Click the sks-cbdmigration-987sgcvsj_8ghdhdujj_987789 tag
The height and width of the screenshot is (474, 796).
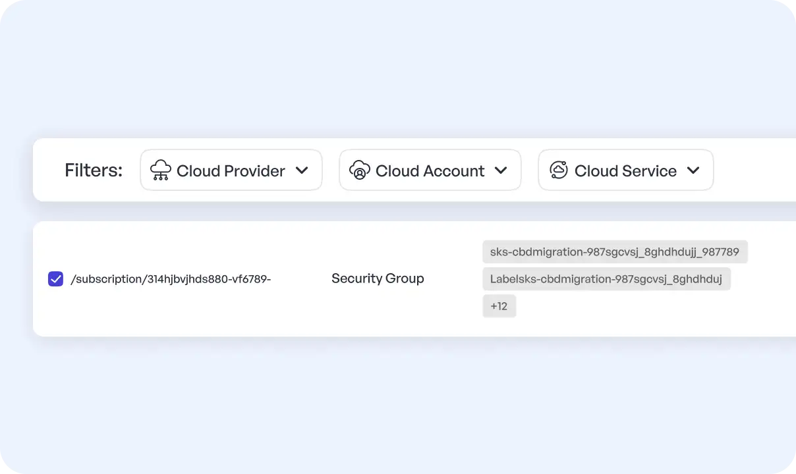click(615, 251)
